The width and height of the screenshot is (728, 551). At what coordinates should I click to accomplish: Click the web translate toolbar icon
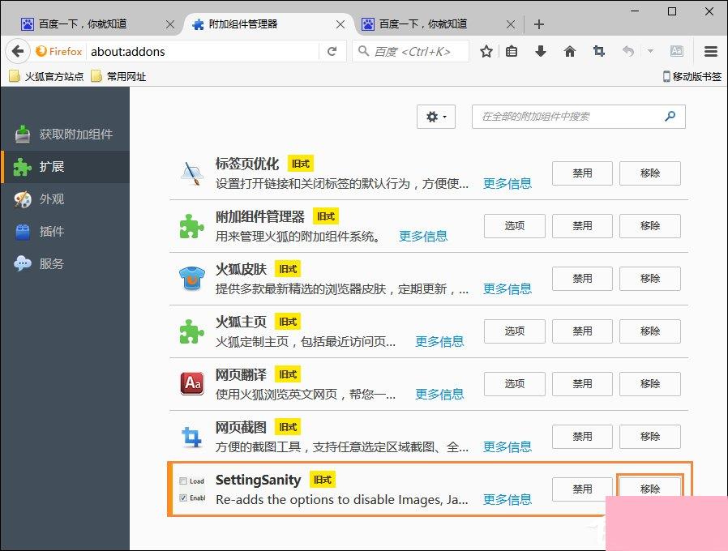[x=677, y=52]
